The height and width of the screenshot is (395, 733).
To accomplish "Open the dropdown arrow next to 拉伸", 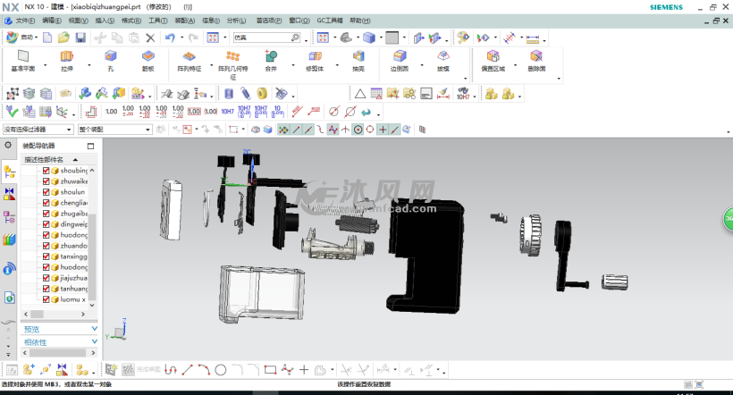I will pos(89,65).
